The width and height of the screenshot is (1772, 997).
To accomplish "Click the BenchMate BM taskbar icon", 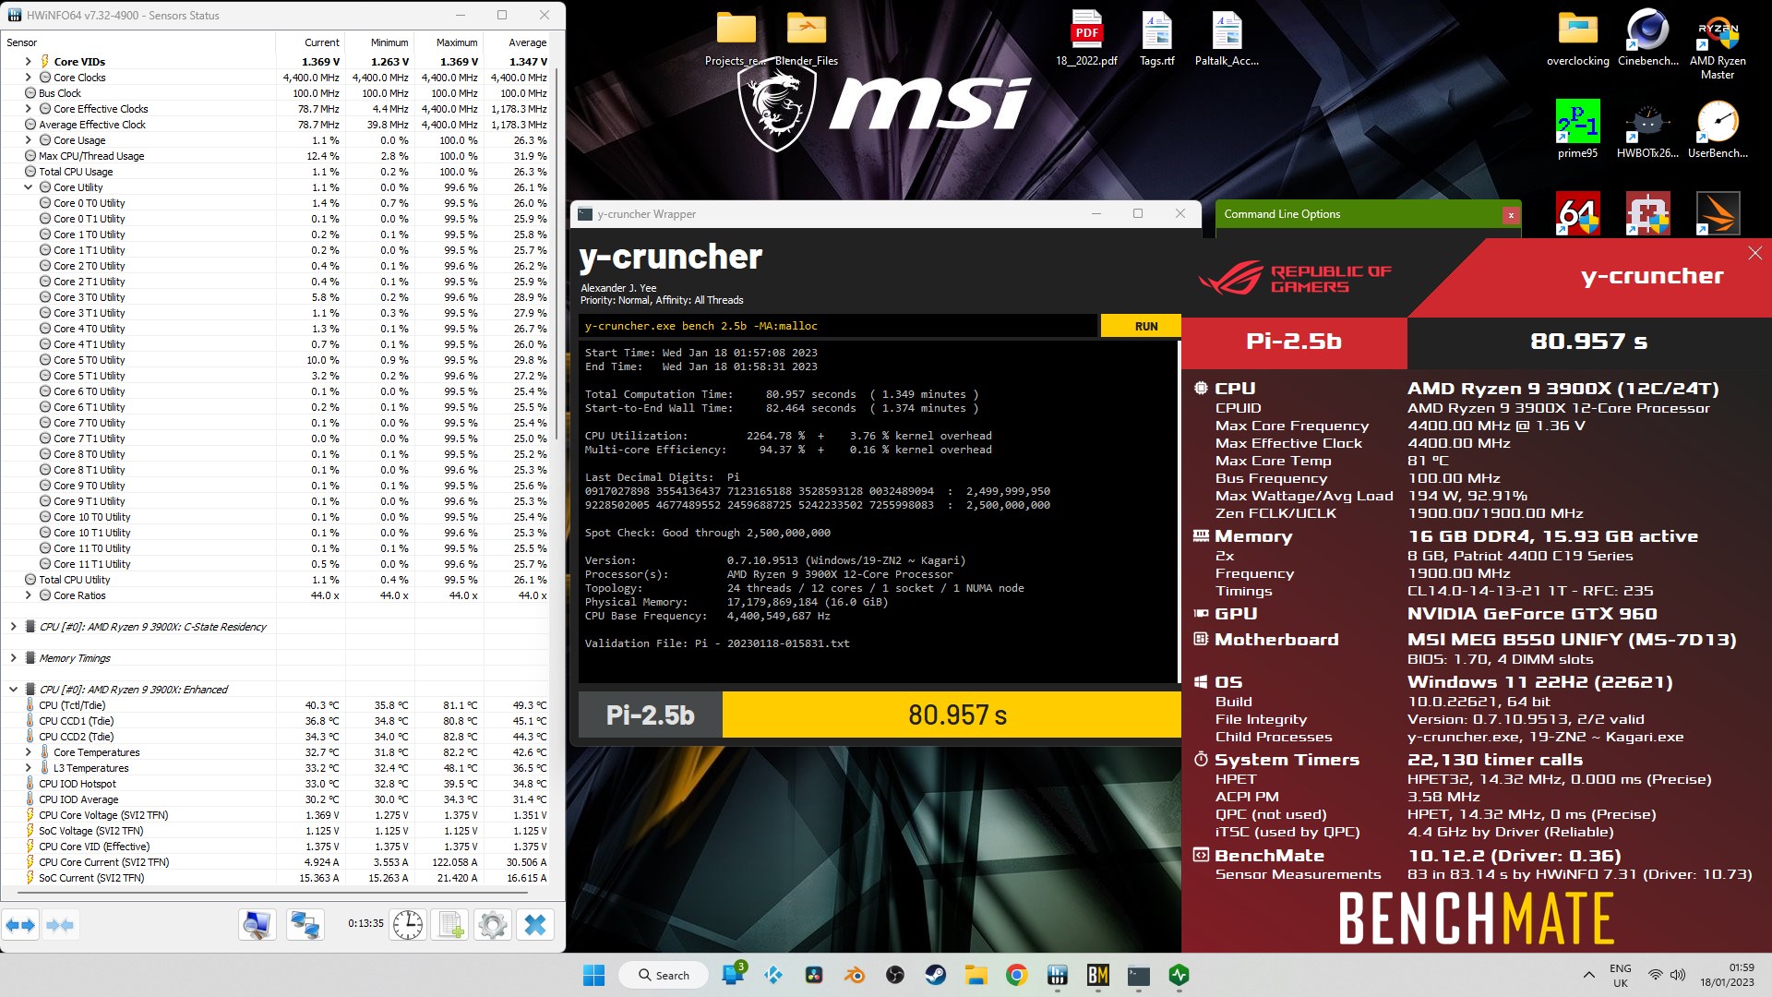I will click(x=1097, y=975).
